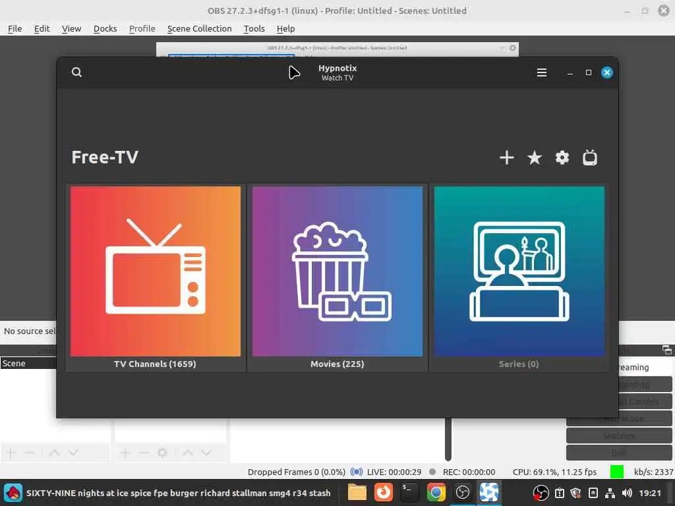Switch to Hypnotix in taskbar

coord(488,492)
